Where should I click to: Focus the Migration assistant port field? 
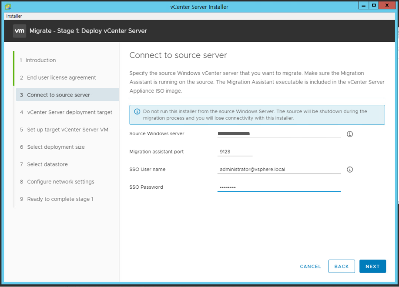(235, 151)
